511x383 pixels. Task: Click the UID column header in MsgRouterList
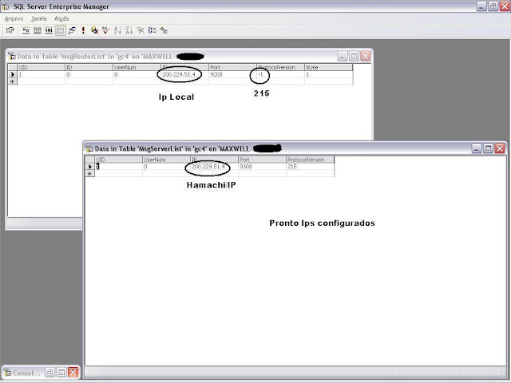pos(41,67)
